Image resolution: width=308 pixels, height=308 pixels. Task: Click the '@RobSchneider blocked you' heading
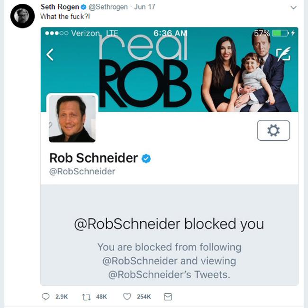coord(169,224)
